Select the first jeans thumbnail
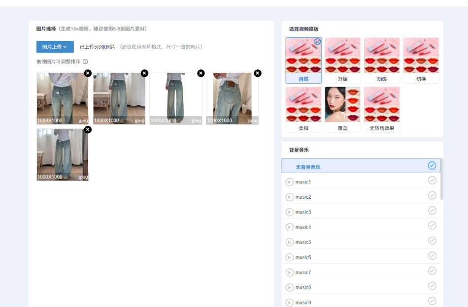The width and height of the screenshot is (468, 307). click(63, 98)
